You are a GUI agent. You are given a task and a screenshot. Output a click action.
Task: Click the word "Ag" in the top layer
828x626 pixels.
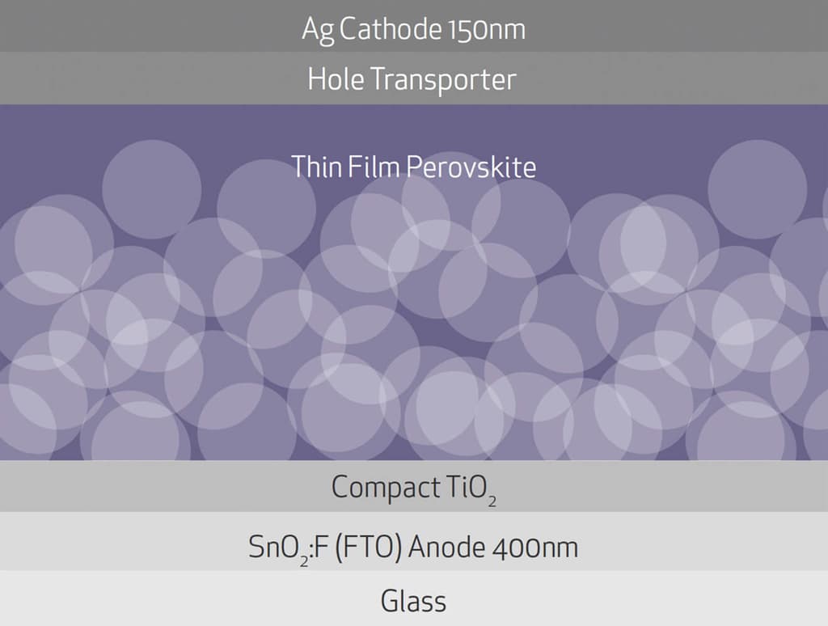[317, 30]
